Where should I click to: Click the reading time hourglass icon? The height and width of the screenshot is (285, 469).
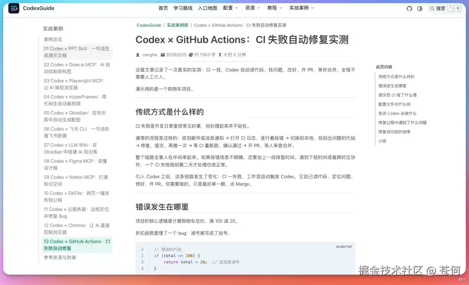pyautogui.click(x=220, y=55)
